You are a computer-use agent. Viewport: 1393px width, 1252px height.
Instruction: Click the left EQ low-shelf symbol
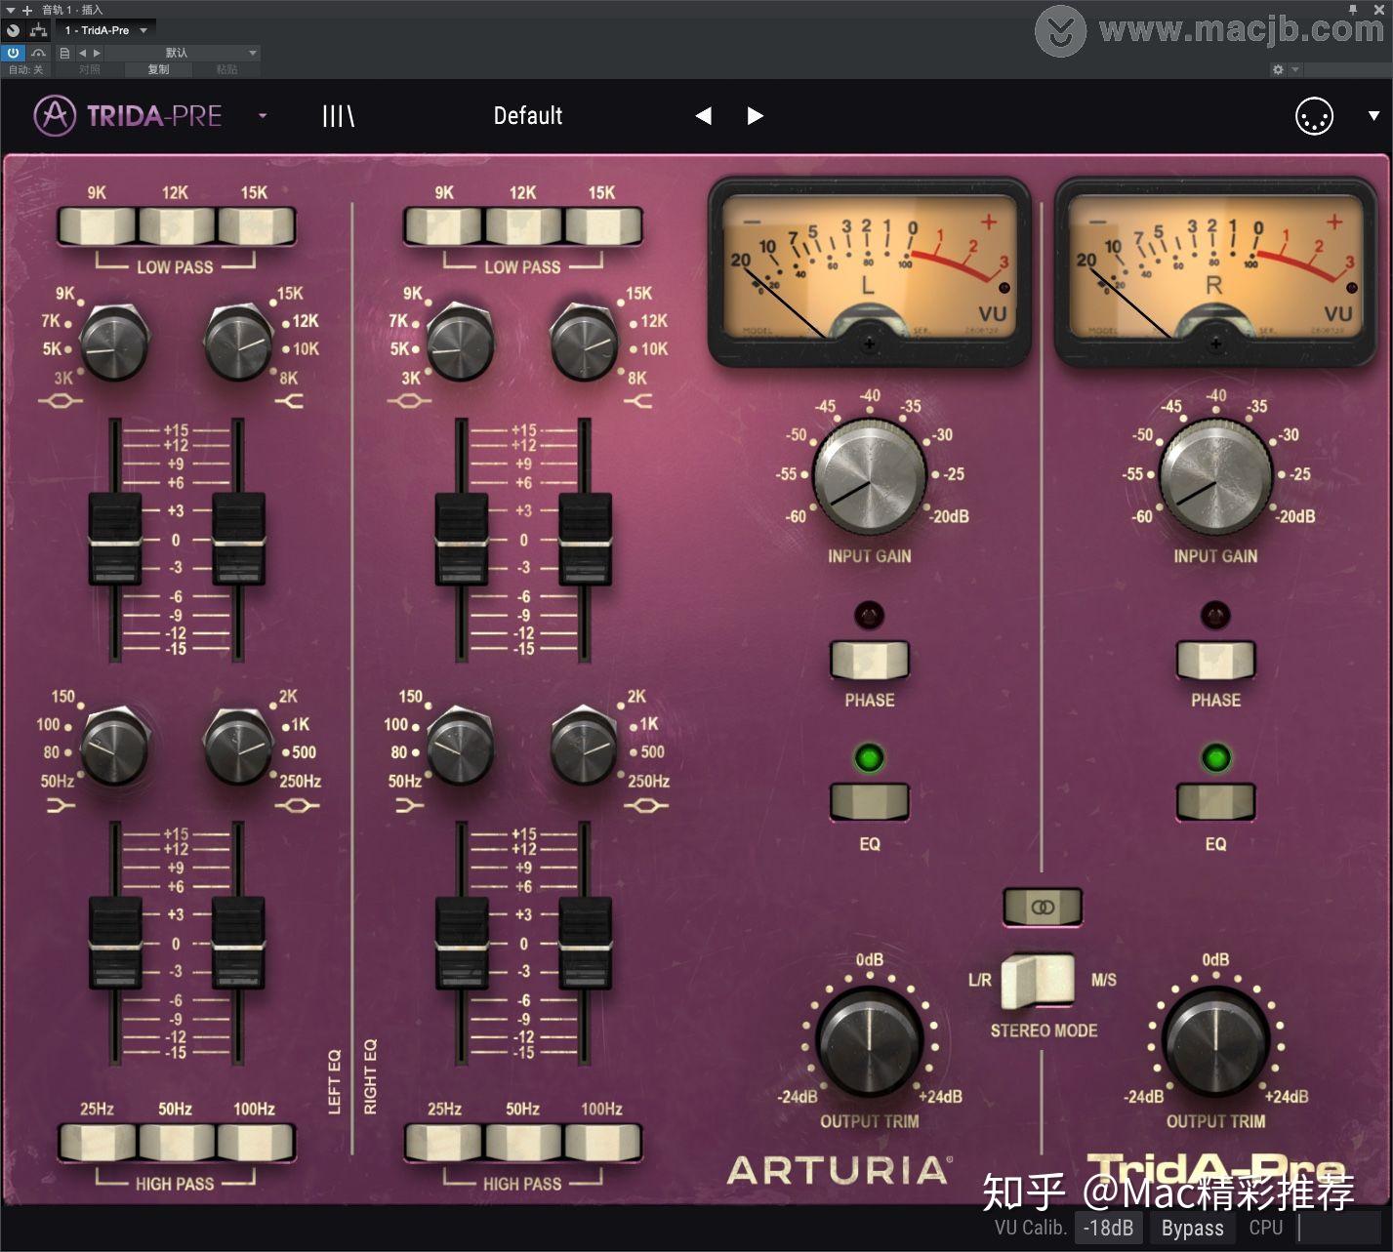click(61, 805)
